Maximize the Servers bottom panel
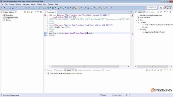The width and height of the screenshot is (173, 97). (170, 70)
